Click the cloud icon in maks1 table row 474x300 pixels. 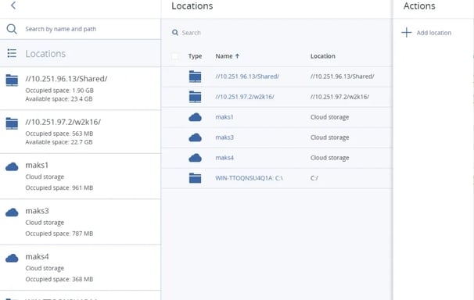195,117
